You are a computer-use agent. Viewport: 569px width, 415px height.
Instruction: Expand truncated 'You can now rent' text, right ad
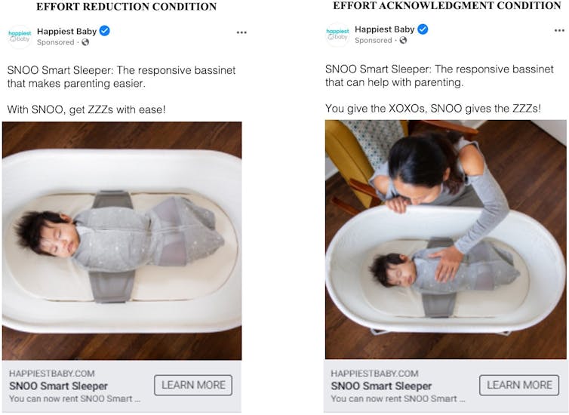click(x=398, y=398)
